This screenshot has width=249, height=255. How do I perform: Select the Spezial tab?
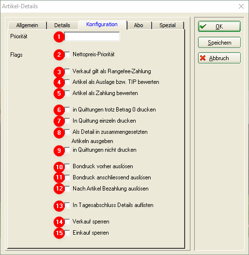point(168,25)
